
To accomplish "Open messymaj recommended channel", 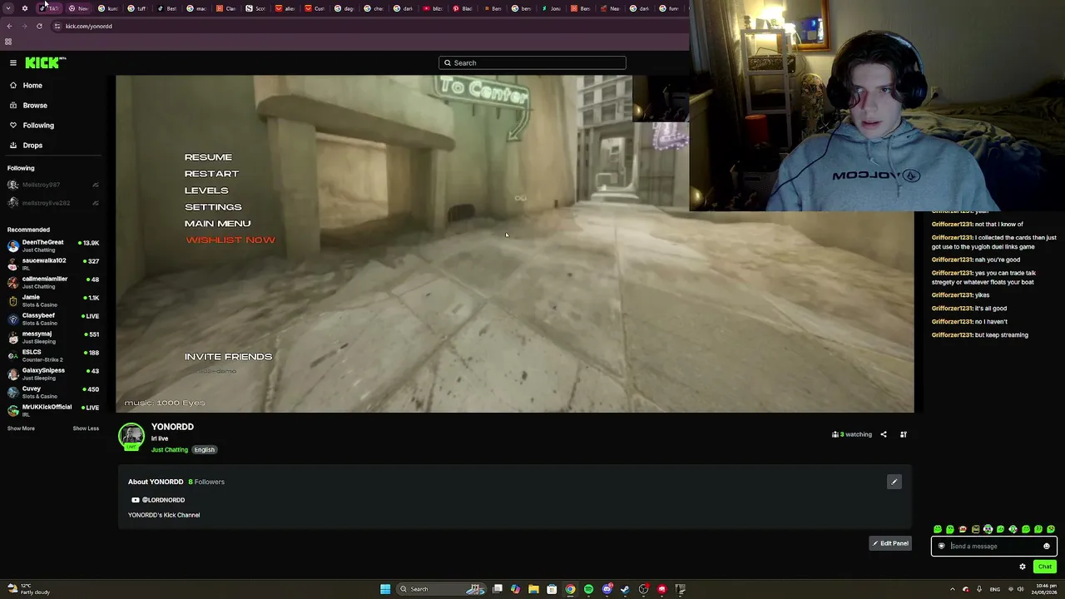I will point(53,337).
